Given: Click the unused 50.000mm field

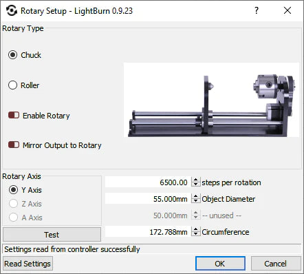Looking at the screenshot, I should coord(148,215).
